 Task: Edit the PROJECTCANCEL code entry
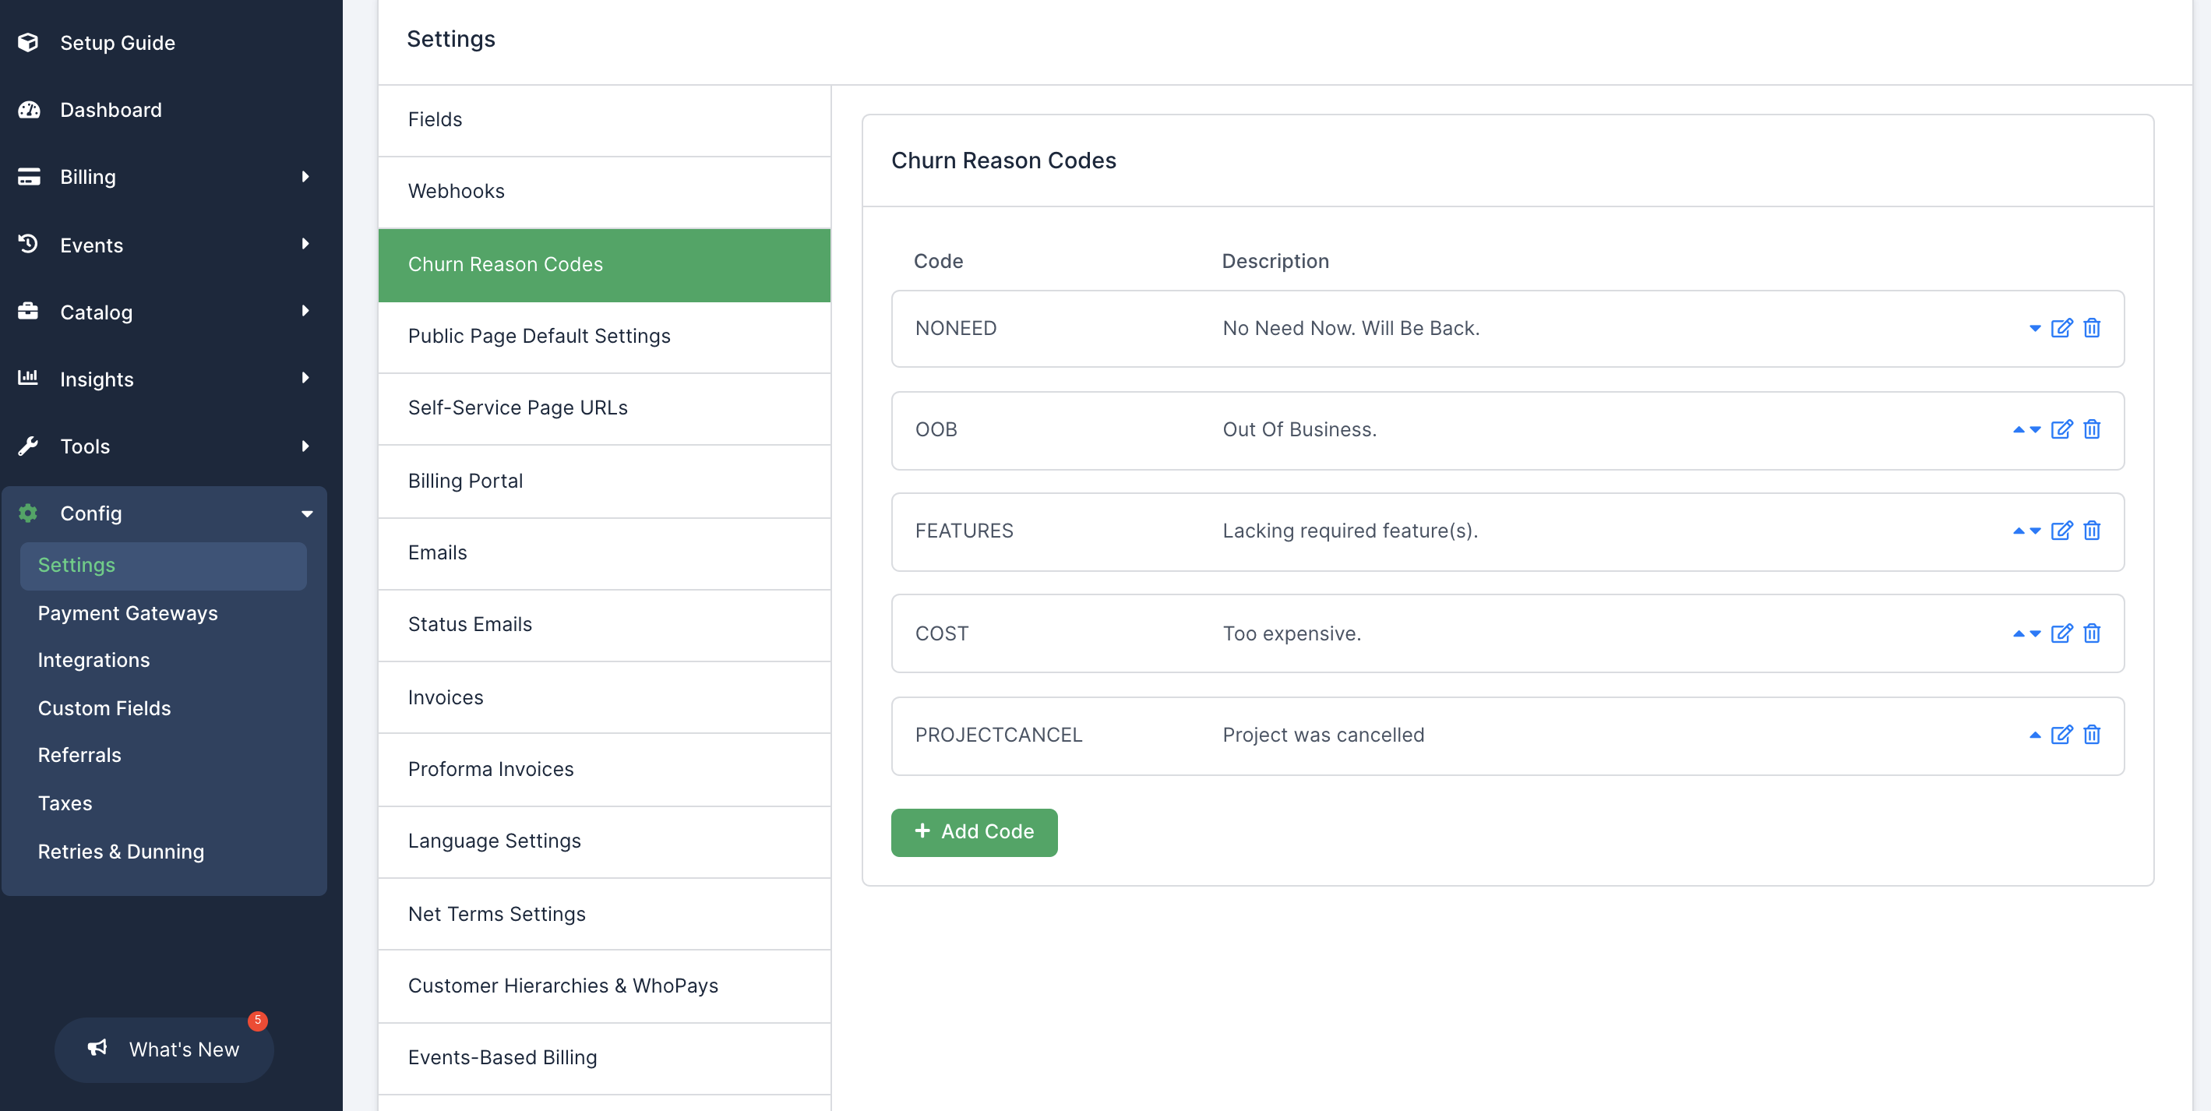pyautogui.click(x=2061, y=735)
